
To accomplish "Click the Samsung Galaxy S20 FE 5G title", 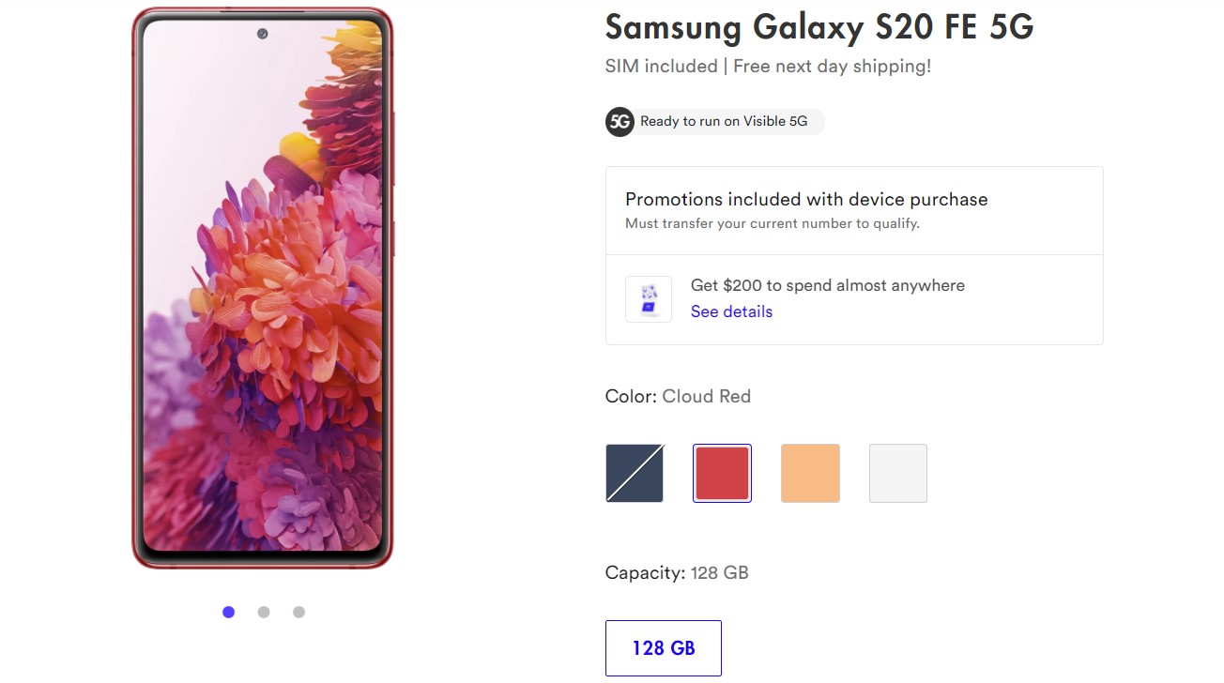I will pyautogui.click(x=819, y=27).
